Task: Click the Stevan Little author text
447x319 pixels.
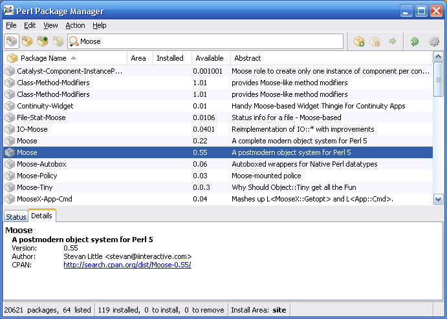Action: tap(127, 256)
